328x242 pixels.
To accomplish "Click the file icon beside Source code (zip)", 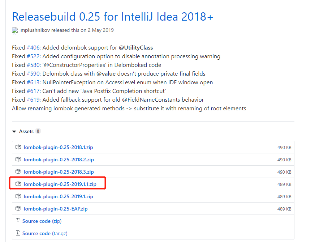I will (18, 221).
